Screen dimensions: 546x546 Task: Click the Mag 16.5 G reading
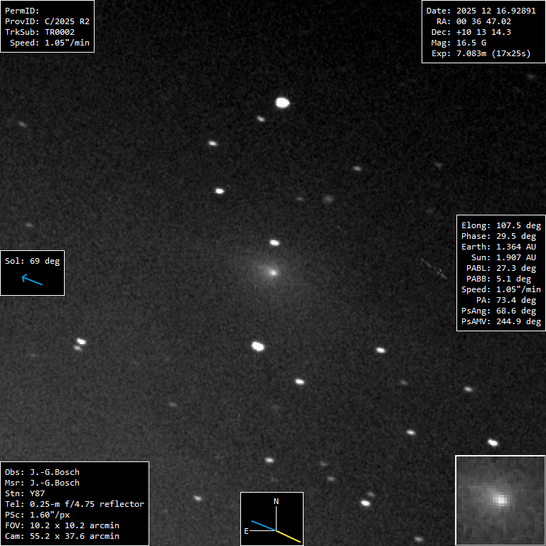click(x=466, y=43)
